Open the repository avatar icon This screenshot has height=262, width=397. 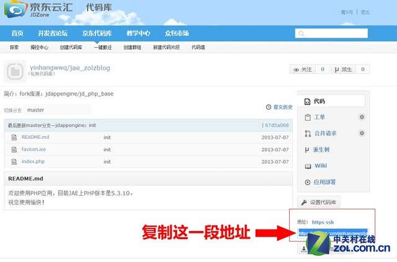[15, 72]
